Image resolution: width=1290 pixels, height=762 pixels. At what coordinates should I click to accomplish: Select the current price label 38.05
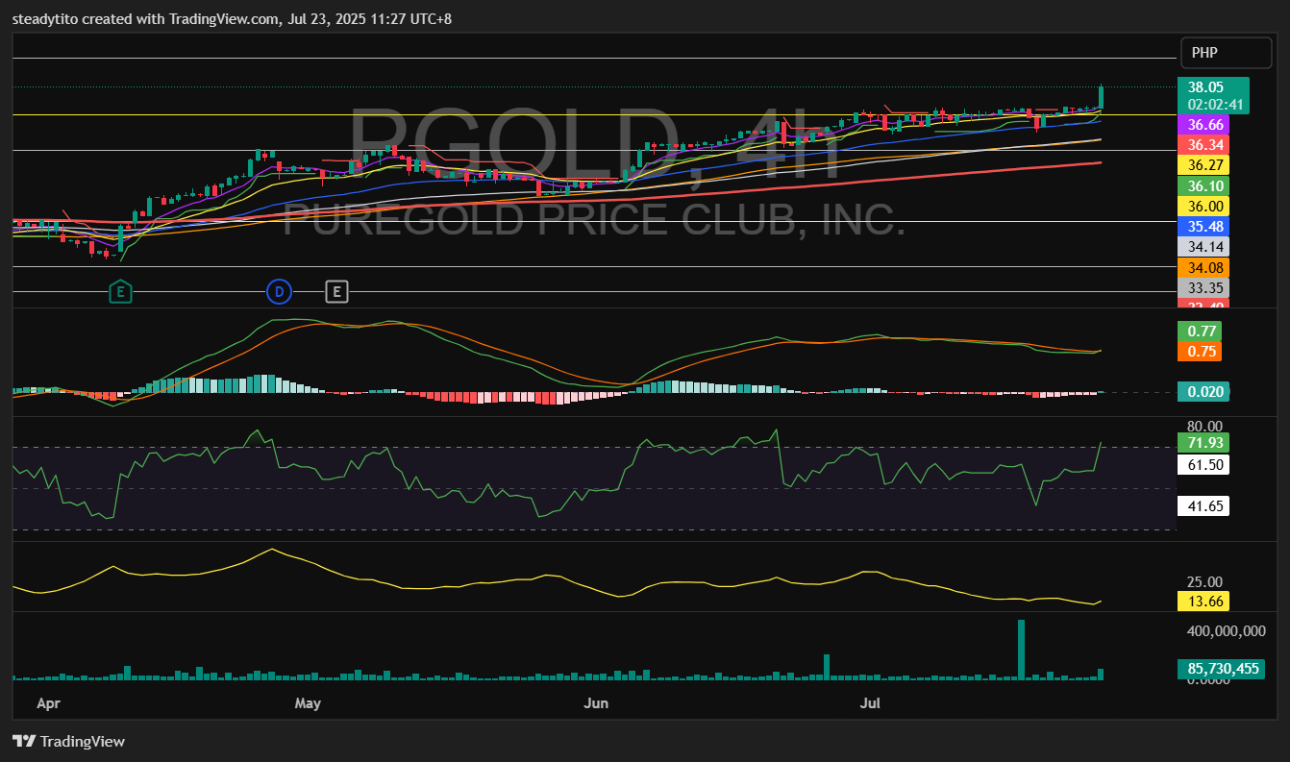[1205, 86]
